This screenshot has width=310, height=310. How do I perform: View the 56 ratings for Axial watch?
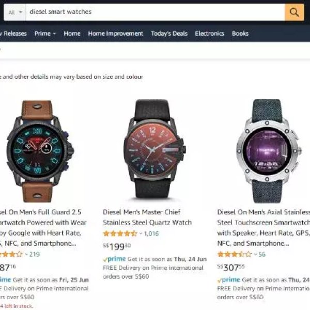[262, 254]
